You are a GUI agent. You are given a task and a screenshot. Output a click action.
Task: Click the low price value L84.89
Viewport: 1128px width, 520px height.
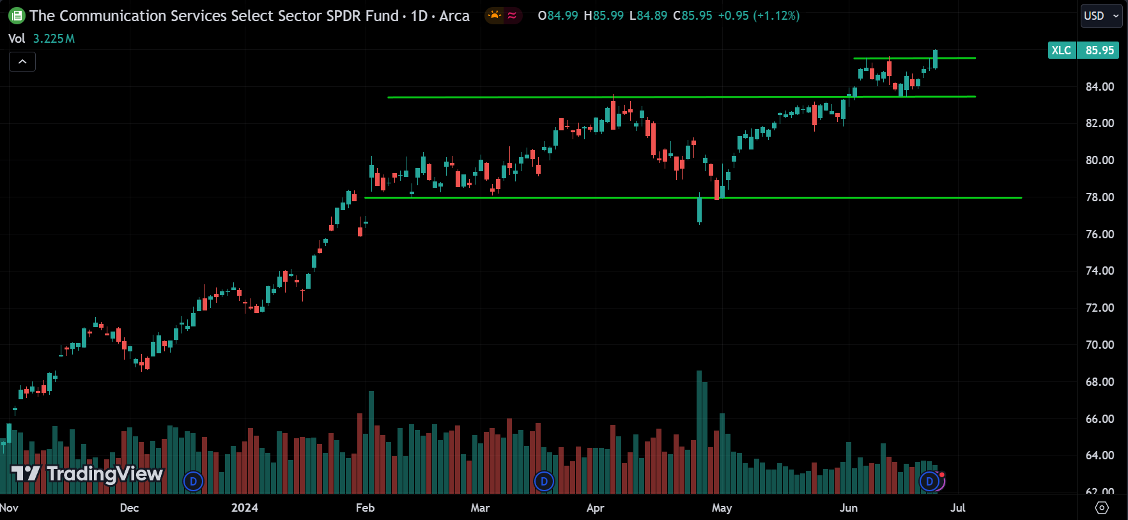[649, 15]
